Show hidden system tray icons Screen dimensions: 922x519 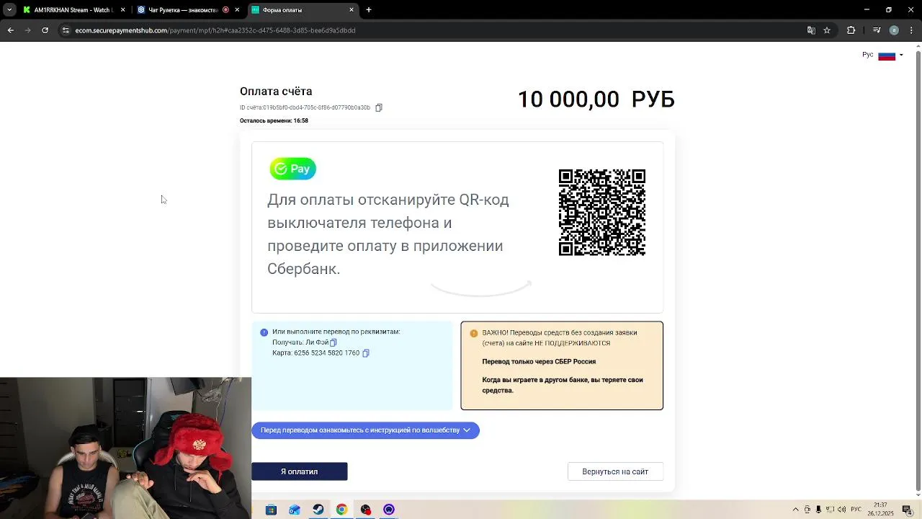coord(795,510)
